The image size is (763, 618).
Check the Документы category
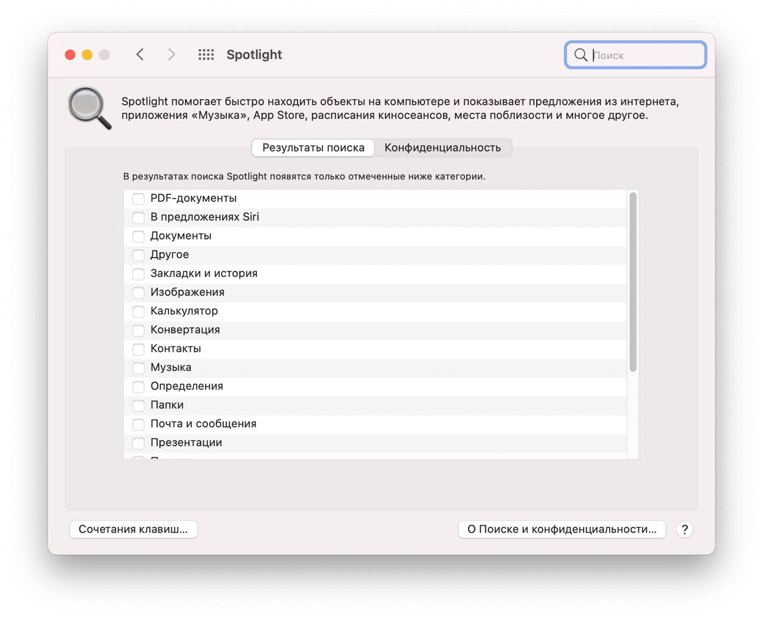[138, 236]
